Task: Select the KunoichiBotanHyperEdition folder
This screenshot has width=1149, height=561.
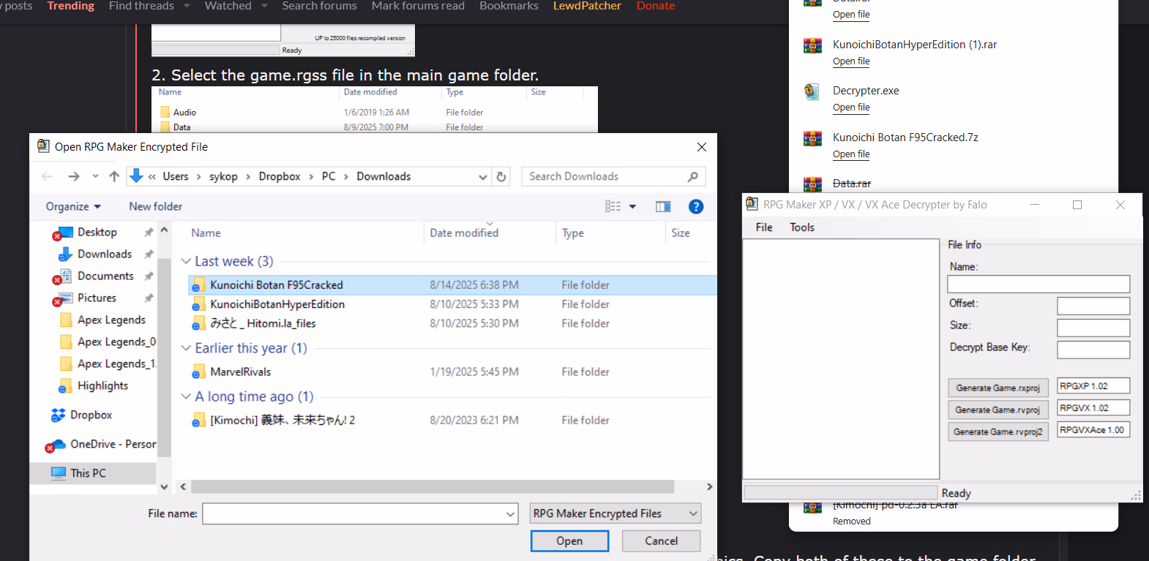Action: pos(277,304)
